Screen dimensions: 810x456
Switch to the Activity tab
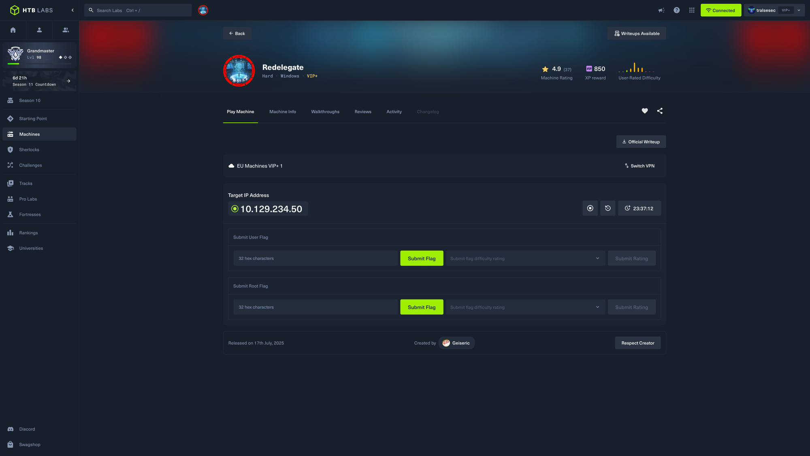394,112
